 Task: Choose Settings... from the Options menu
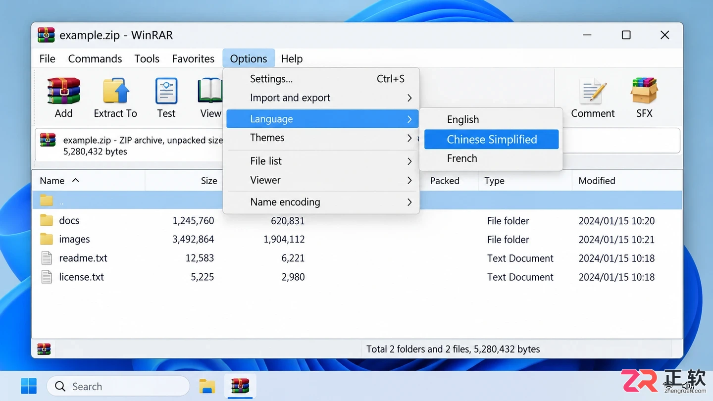click(321, 79)
